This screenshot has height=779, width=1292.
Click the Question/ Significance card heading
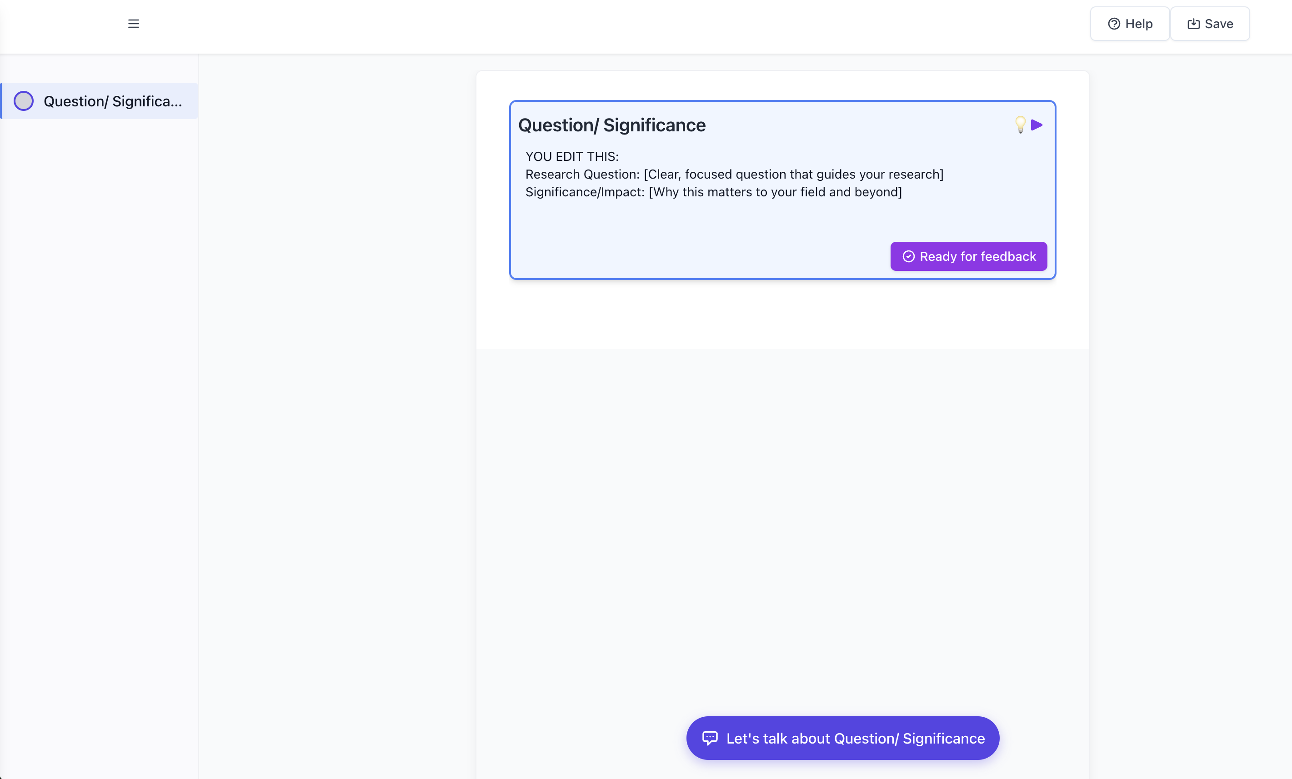[611, 125]
